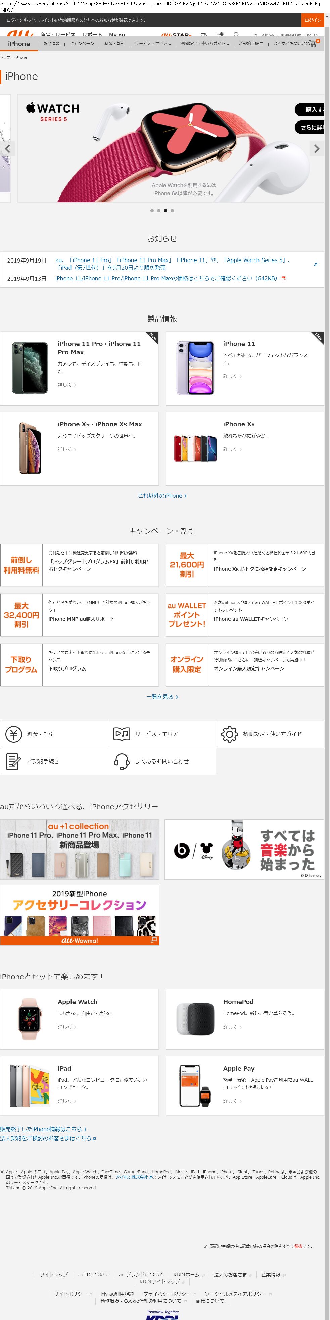This screenshot has width=330, height=1320.
Task: Show next carousel slide arrow
Action: point(317,149)
